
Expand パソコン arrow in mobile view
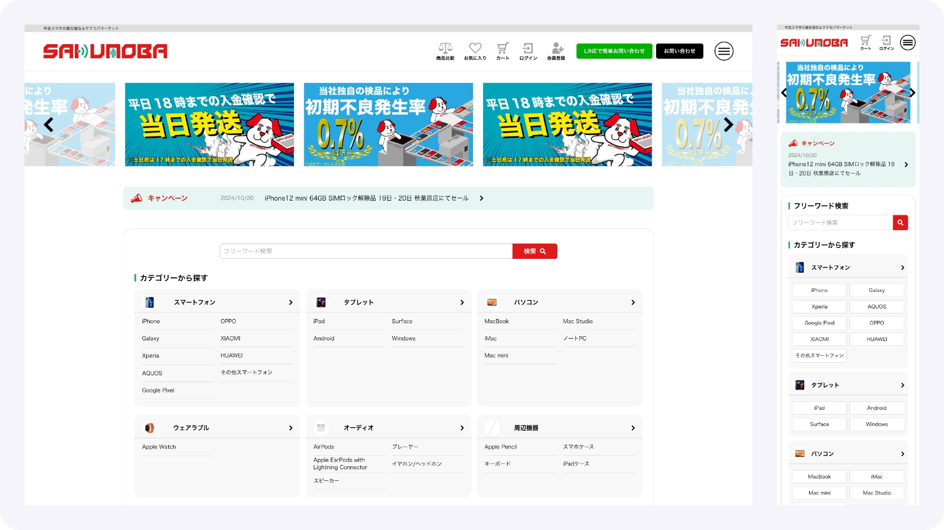tap(902, 454)
